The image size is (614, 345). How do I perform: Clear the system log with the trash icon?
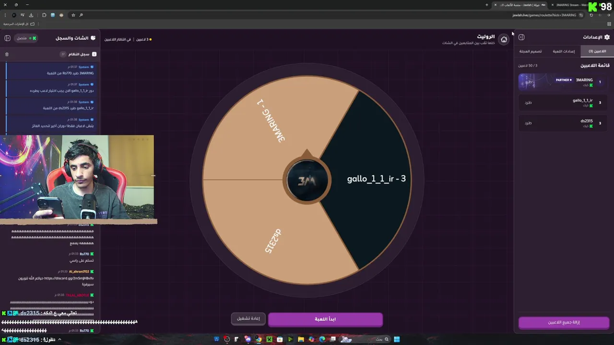pos(7,54)
